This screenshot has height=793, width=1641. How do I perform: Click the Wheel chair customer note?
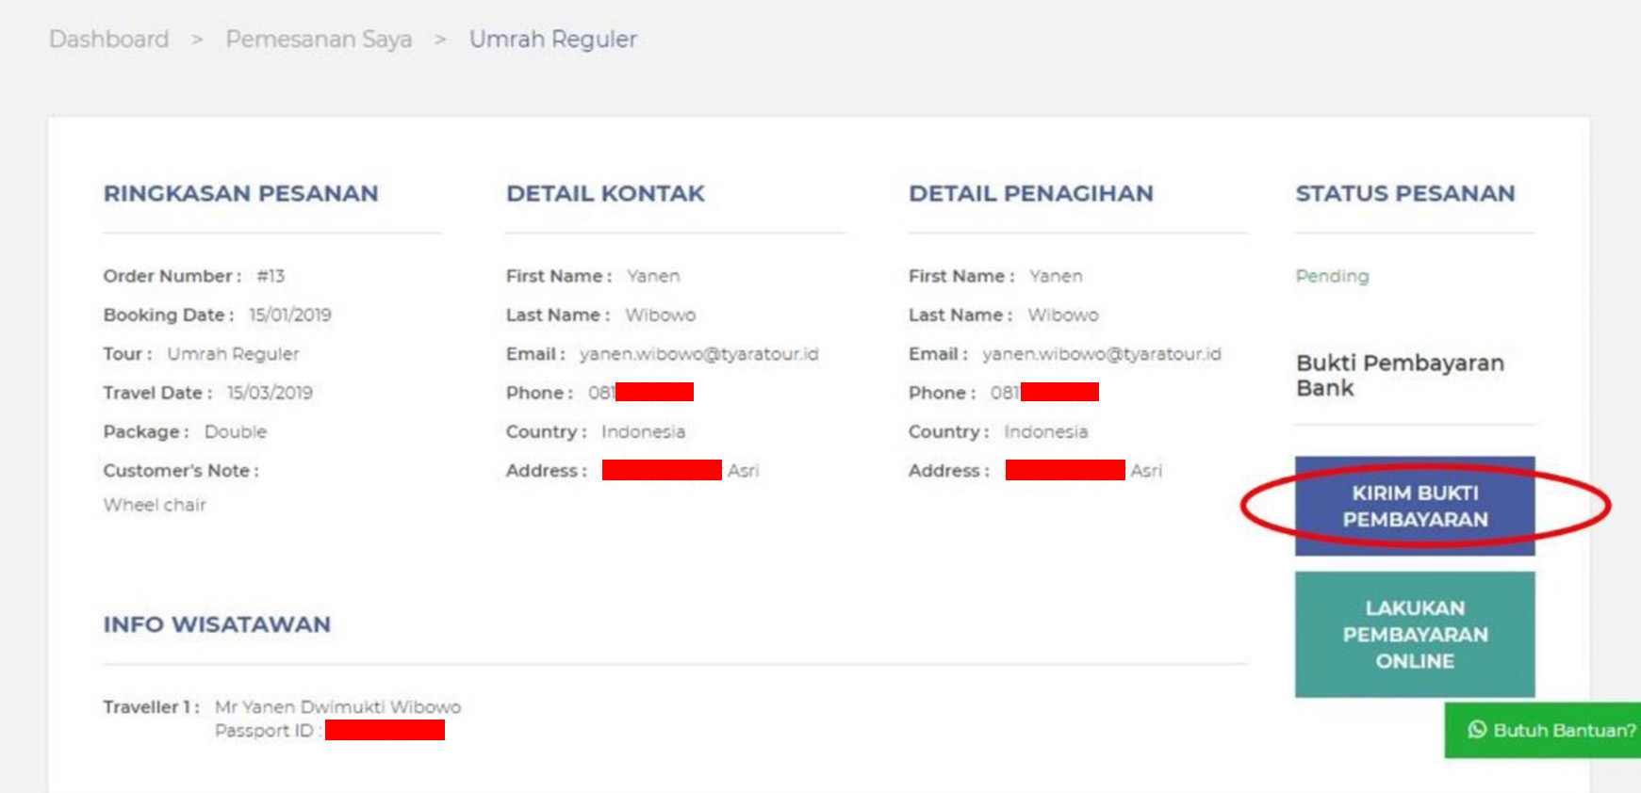coord(155,505)
